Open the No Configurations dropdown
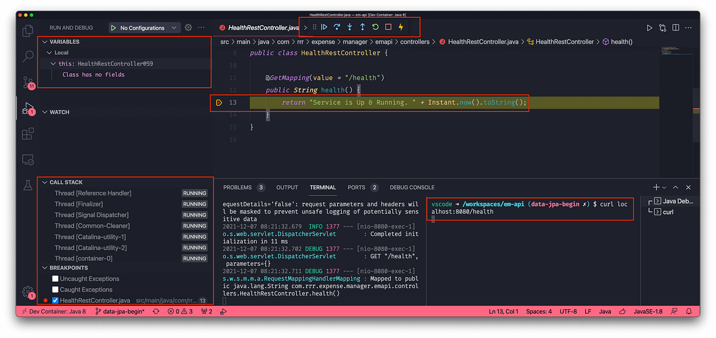 [x=144, y=27]
